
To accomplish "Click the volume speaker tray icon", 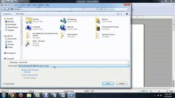I will coord(161,95).
